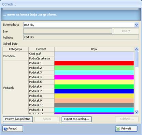The image size is (142, 135).
Task: Select the Pozadina category cell
Action: tap(15, 56)
